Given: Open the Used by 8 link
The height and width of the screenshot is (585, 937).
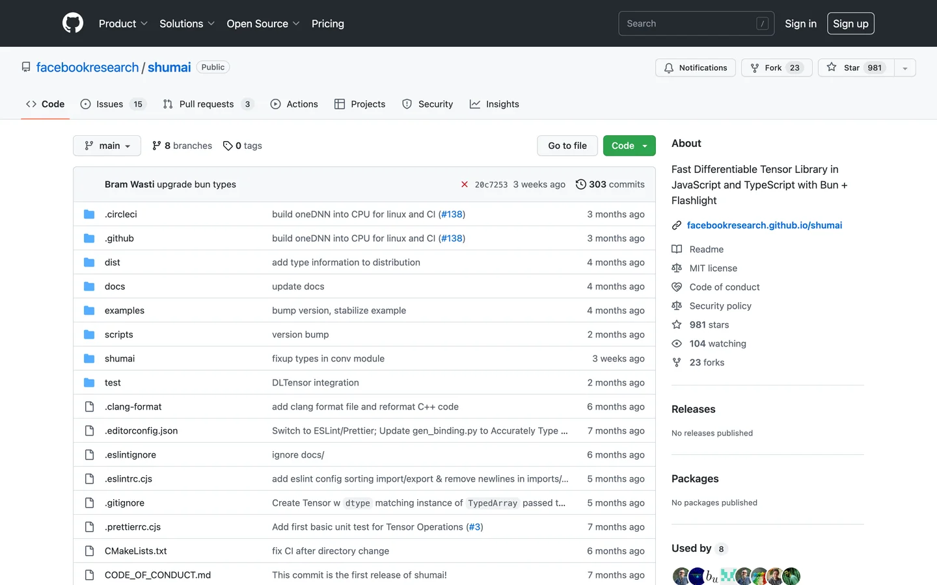Looking at the screenshot, I should click(x=699, y=549).
